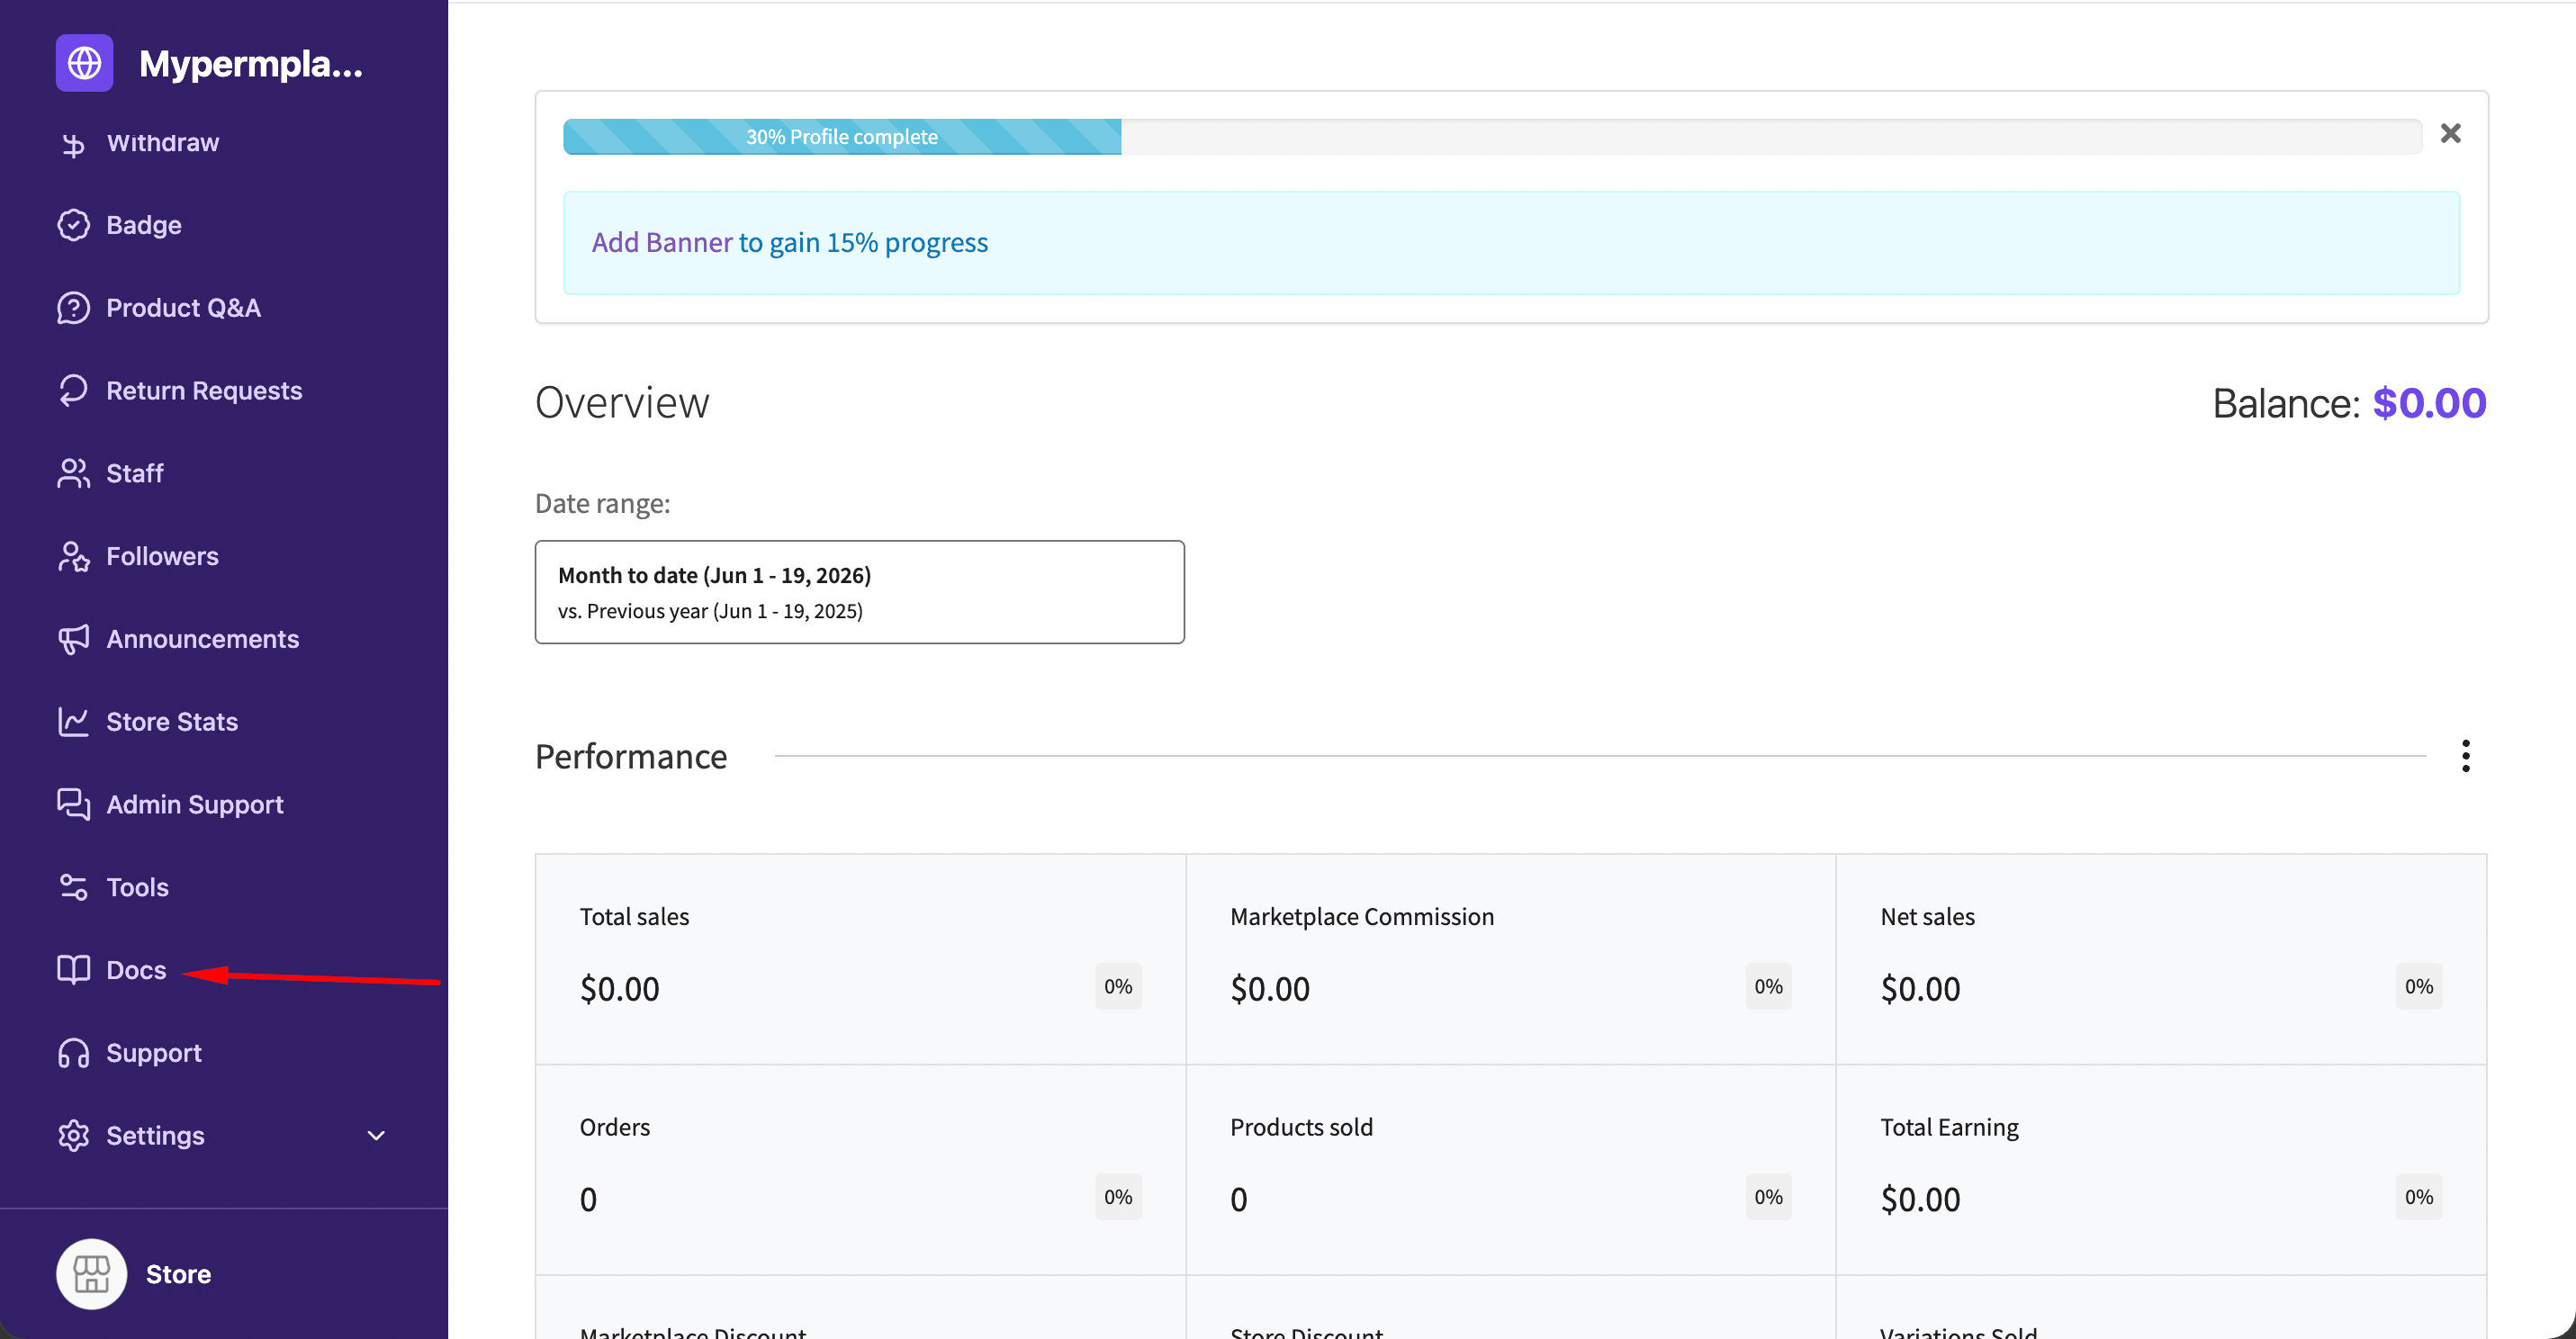
Task: Click the Settings gear icon
Action: [x=73, y=1136]
